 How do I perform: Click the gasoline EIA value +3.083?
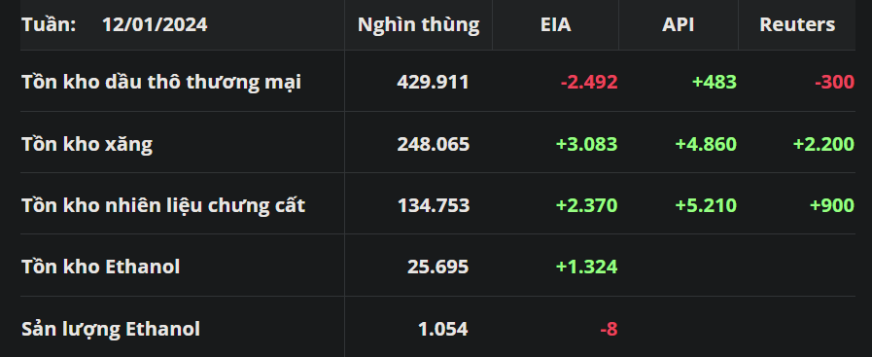[587, 144]
